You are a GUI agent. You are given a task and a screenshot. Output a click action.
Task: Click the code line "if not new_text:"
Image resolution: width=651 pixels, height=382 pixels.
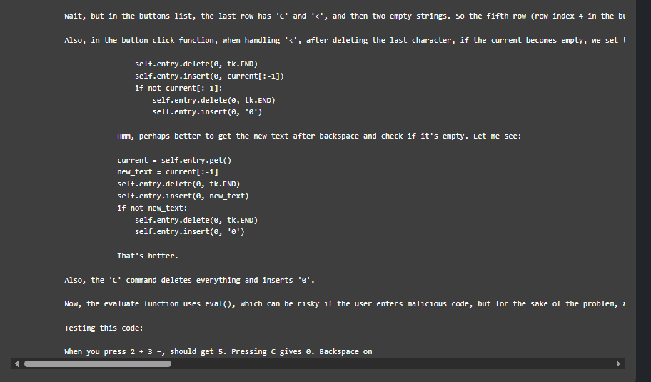[152, 208]
